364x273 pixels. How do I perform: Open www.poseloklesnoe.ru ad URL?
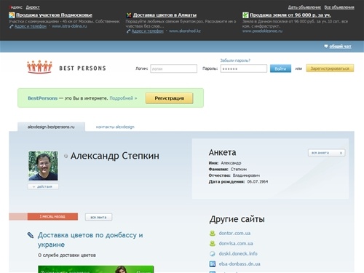pos(262,31)
